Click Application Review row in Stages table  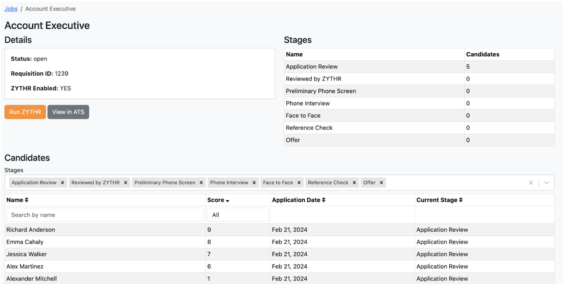(x=419, y=66)
